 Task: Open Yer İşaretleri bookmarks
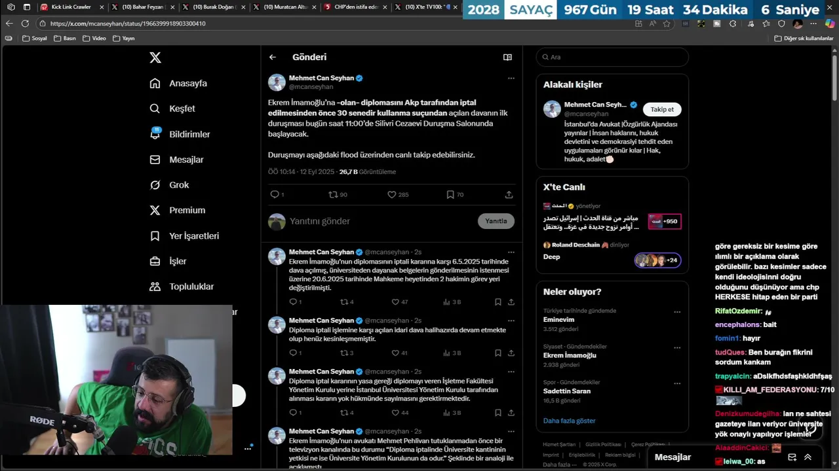[184, 235]
